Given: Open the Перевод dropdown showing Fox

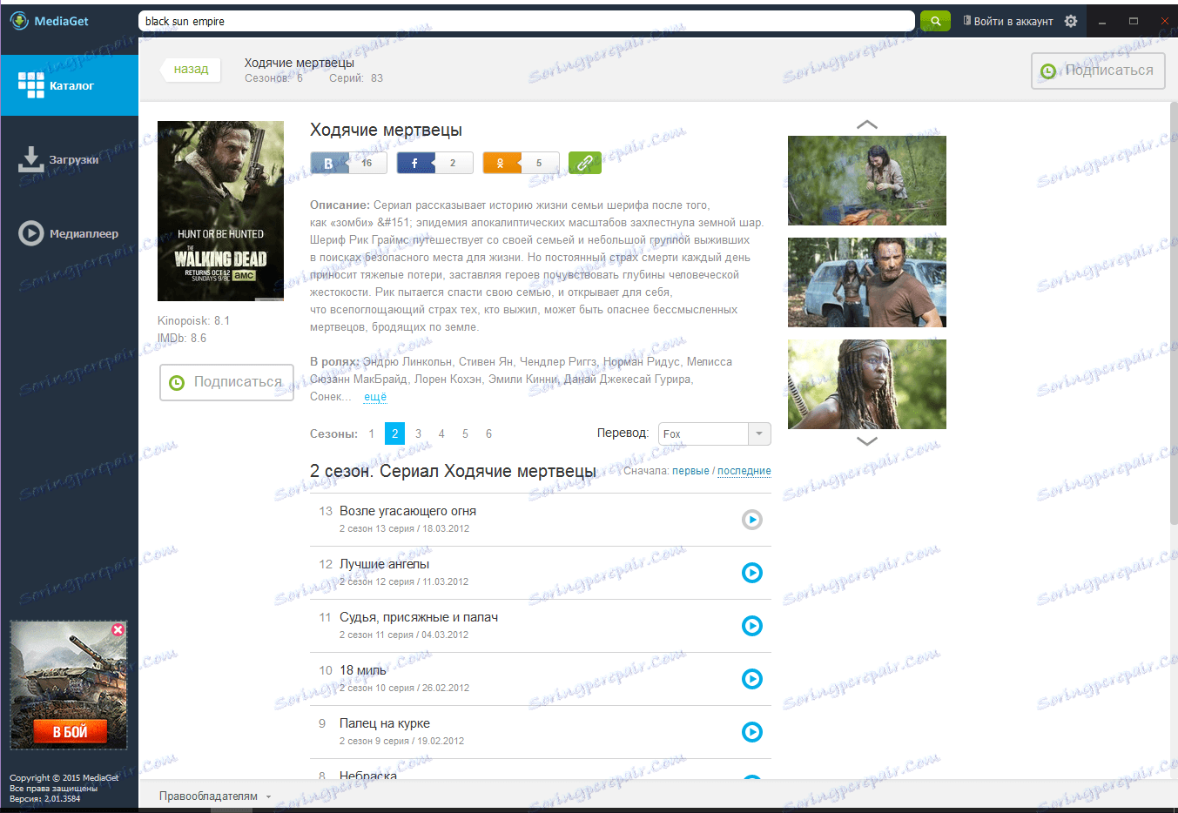Looking at the screenshot, I should tap(715, 433).
